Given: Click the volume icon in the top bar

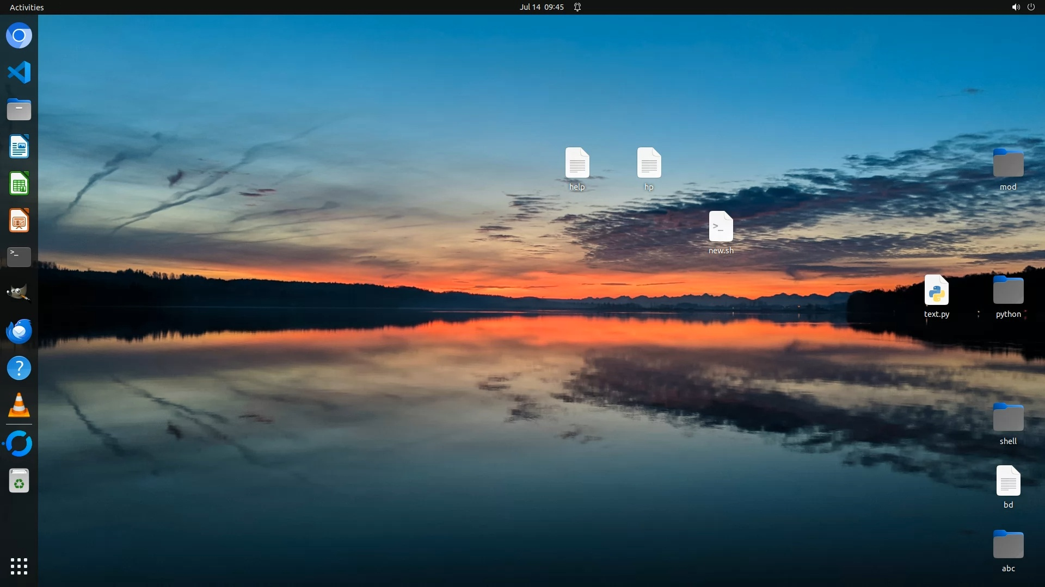Looking at the screenshot, I should click(x=1015, y=7).
